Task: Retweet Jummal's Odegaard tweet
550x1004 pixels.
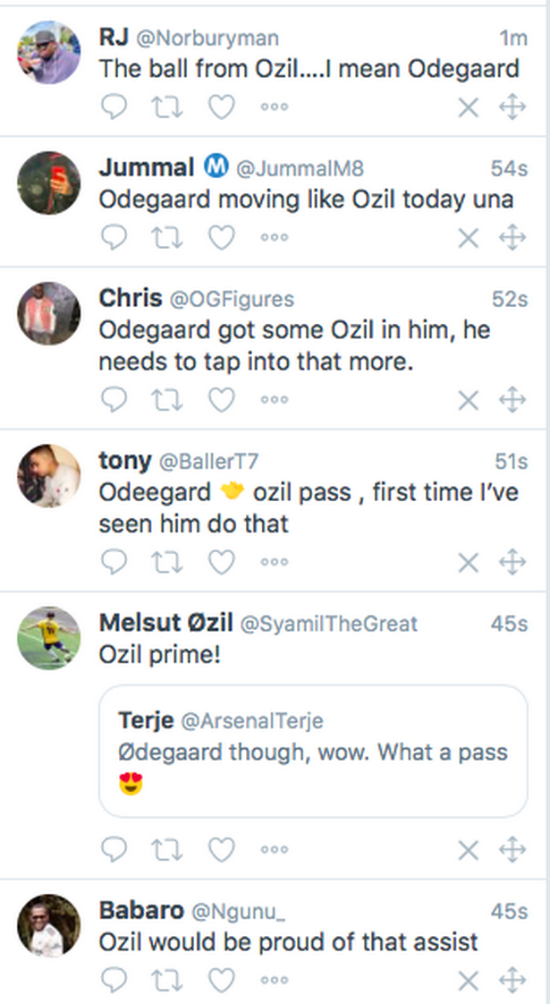Action: pyautogui.click(x=167, y=238)
